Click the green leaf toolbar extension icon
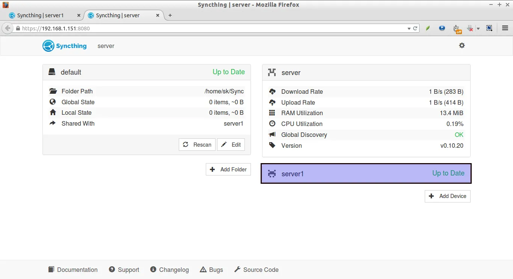The image size is (513, 279). (428, 28)
